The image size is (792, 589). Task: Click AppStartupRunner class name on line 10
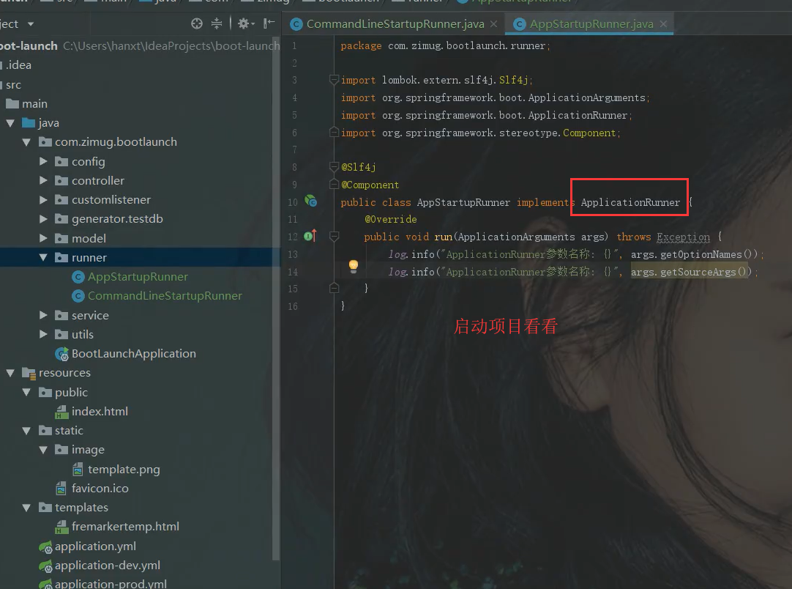[463, 202]
